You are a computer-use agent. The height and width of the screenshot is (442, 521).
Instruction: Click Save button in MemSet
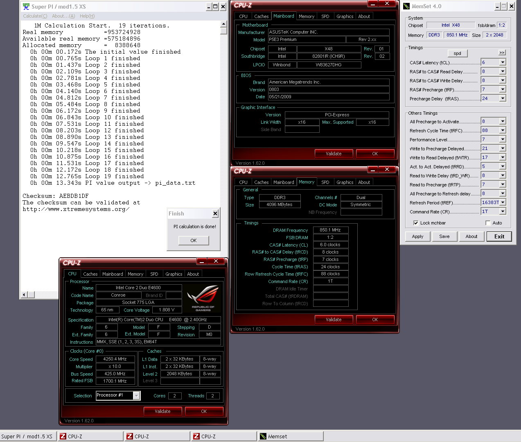pyautogui.click(x=444, y=236)
